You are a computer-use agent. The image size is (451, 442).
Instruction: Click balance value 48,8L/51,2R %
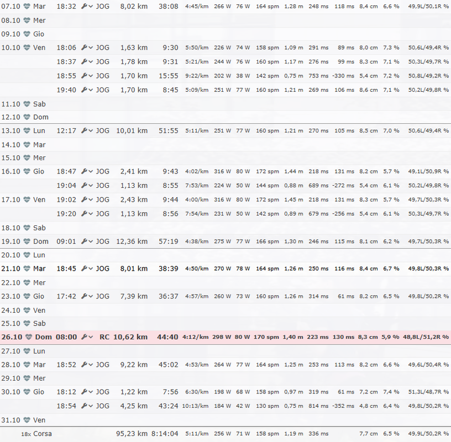tap(426, 336)
